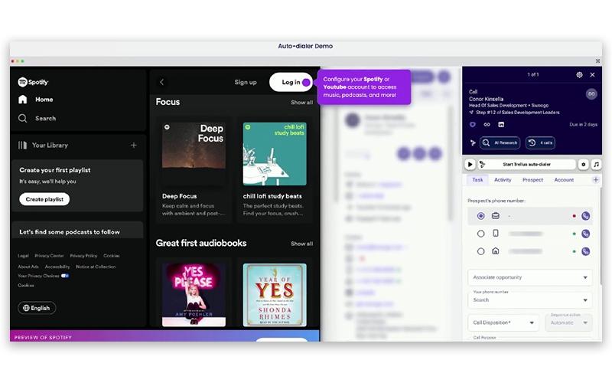Click the Step #12 of Sales Development Leaders text
This screenshot has height=383, width=612.
(x=518, y=113)
